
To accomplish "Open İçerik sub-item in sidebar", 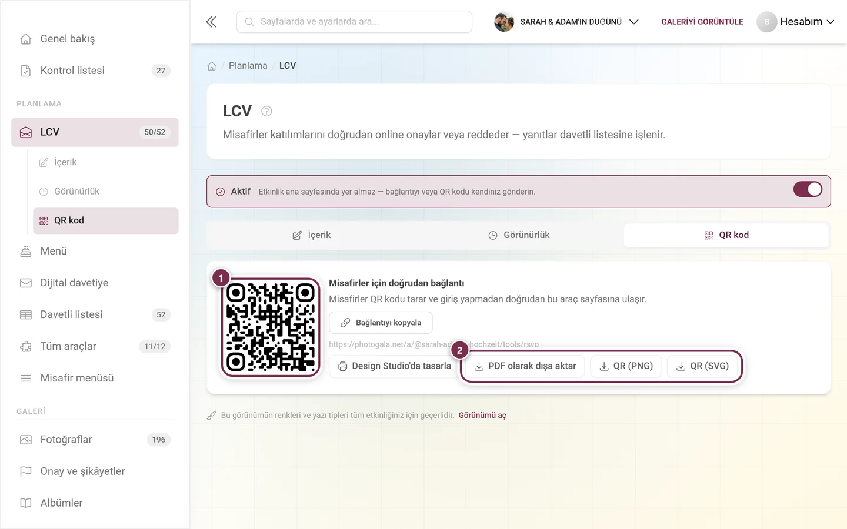I will click(x=106, y=162).
